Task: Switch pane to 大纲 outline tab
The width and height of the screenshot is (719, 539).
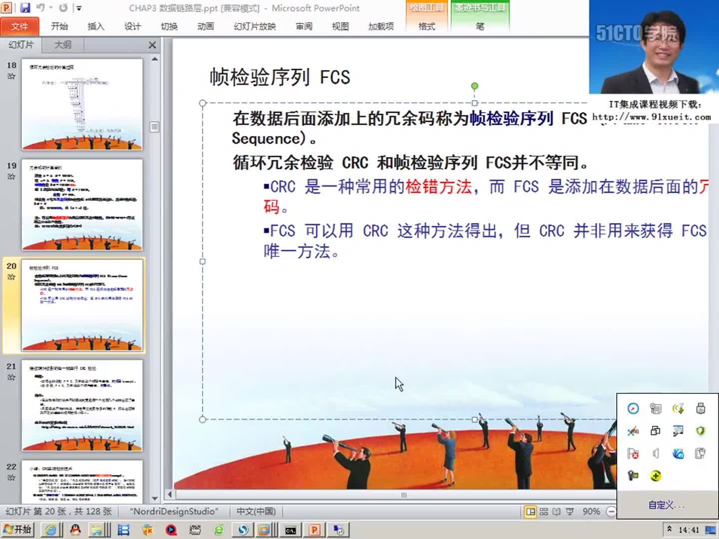Action: click(62, 44)
